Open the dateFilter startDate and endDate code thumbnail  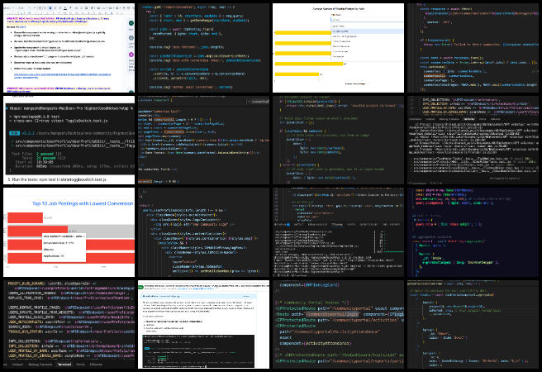pos(338,140)
